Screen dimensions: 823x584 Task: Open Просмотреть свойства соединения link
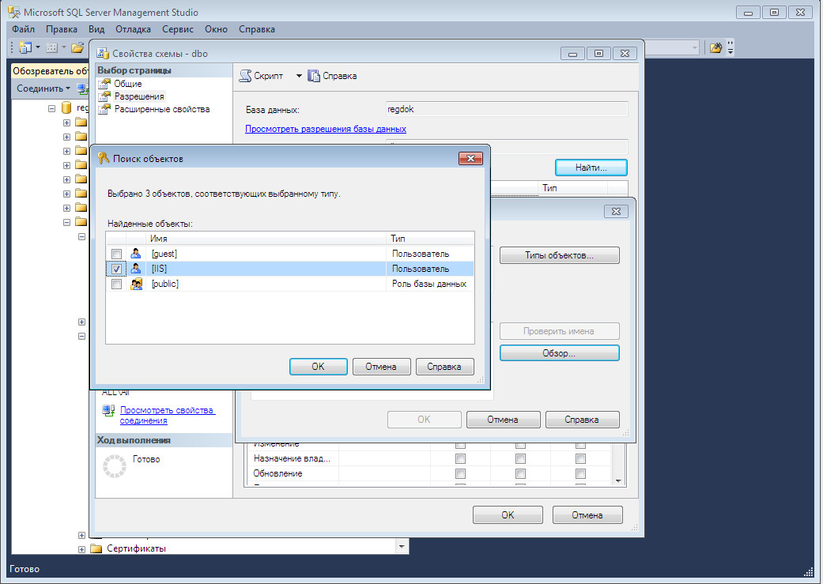point(168,416)
